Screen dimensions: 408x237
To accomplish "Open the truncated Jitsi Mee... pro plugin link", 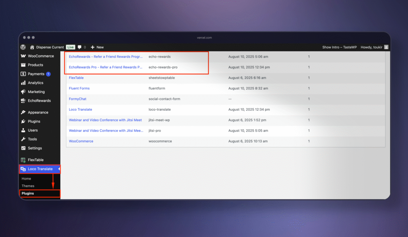I will pos(106,131).
